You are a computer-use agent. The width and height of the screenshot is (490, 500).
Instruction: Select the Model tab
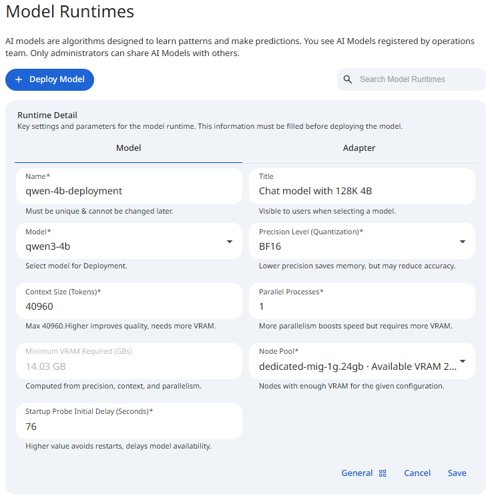[128, 148]
